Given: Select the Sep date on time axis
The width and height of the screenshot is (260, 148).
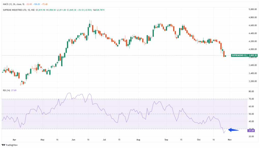Looking at the screenshot, I should [166, 139].
